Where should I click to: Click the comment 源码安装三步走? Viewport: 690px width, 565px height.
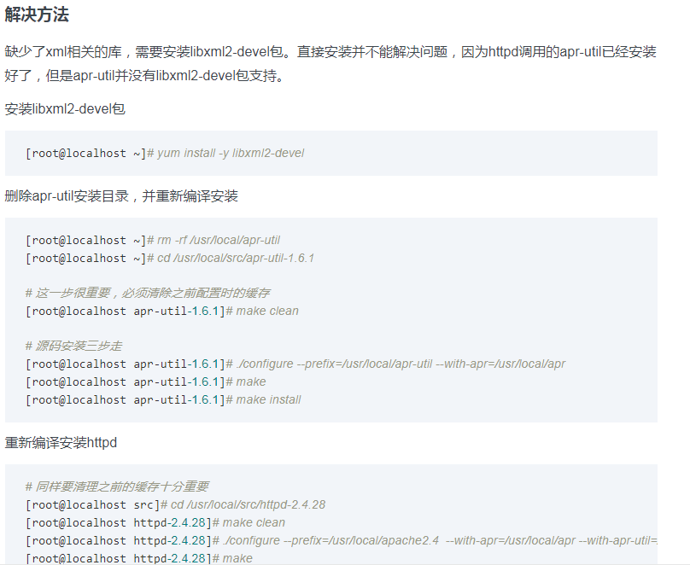coord(73,346)
